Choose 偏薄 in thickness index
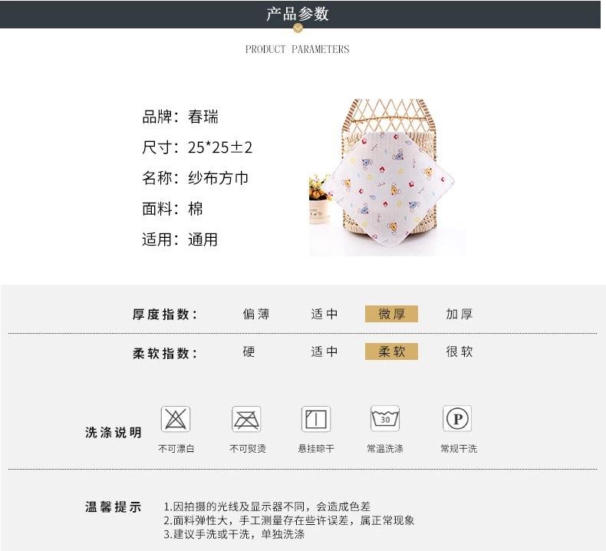This screenshot has height=551, width=606. coord(256,314)
